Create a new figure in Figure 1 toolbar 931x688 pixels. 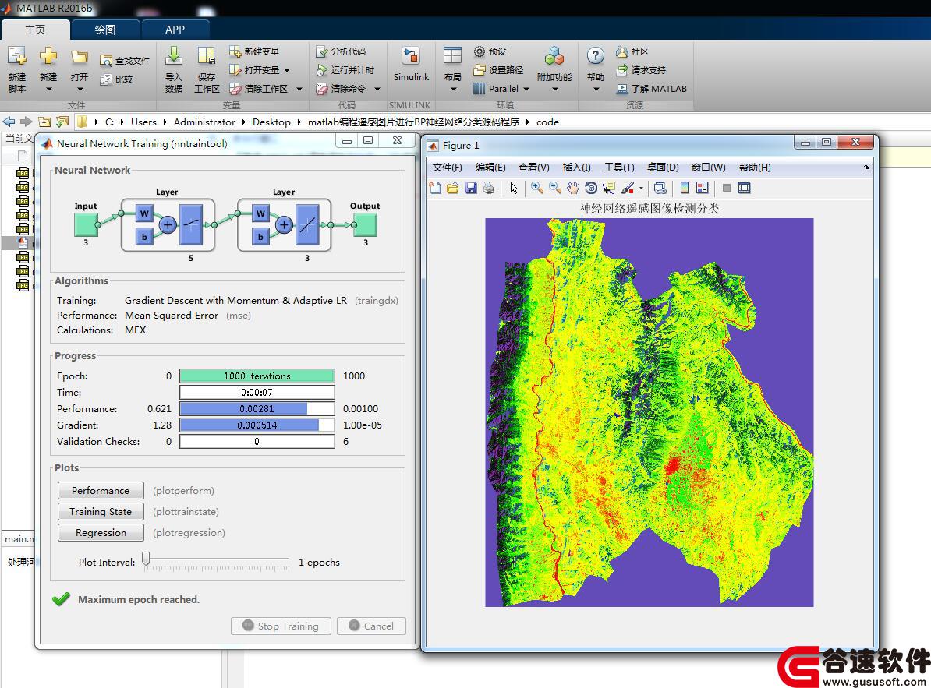(435, 188)
